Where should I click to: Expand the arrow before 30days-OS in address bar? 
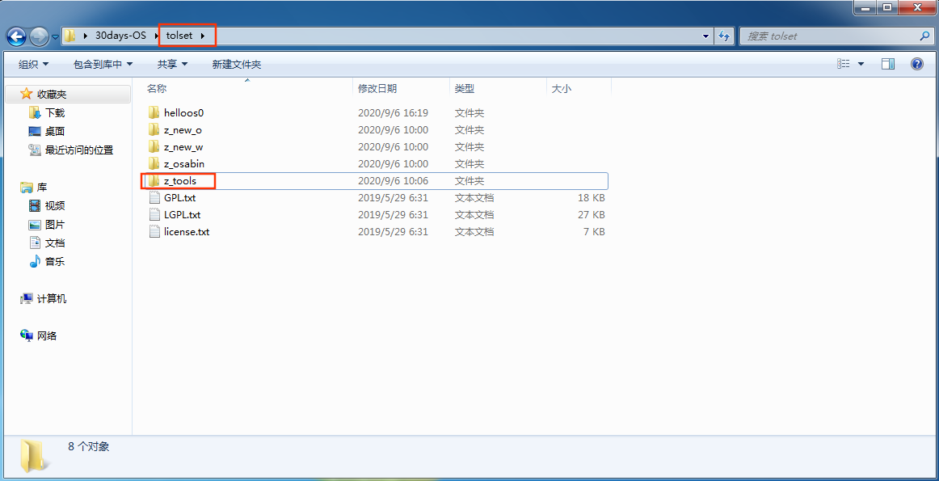pos(86,36)
